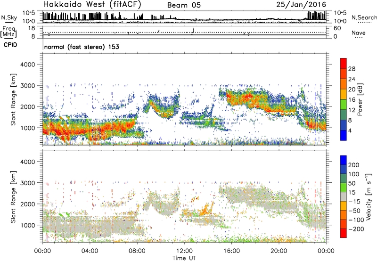Pick the grey segment of the Velocity color bar
Viewport: 377px width, 261px height.
coord(344,196)
